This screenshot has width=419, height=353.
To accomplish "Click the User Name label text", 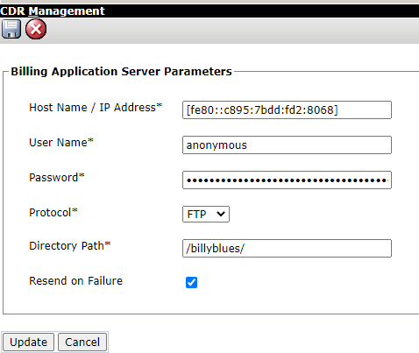I will coord(61,143).
